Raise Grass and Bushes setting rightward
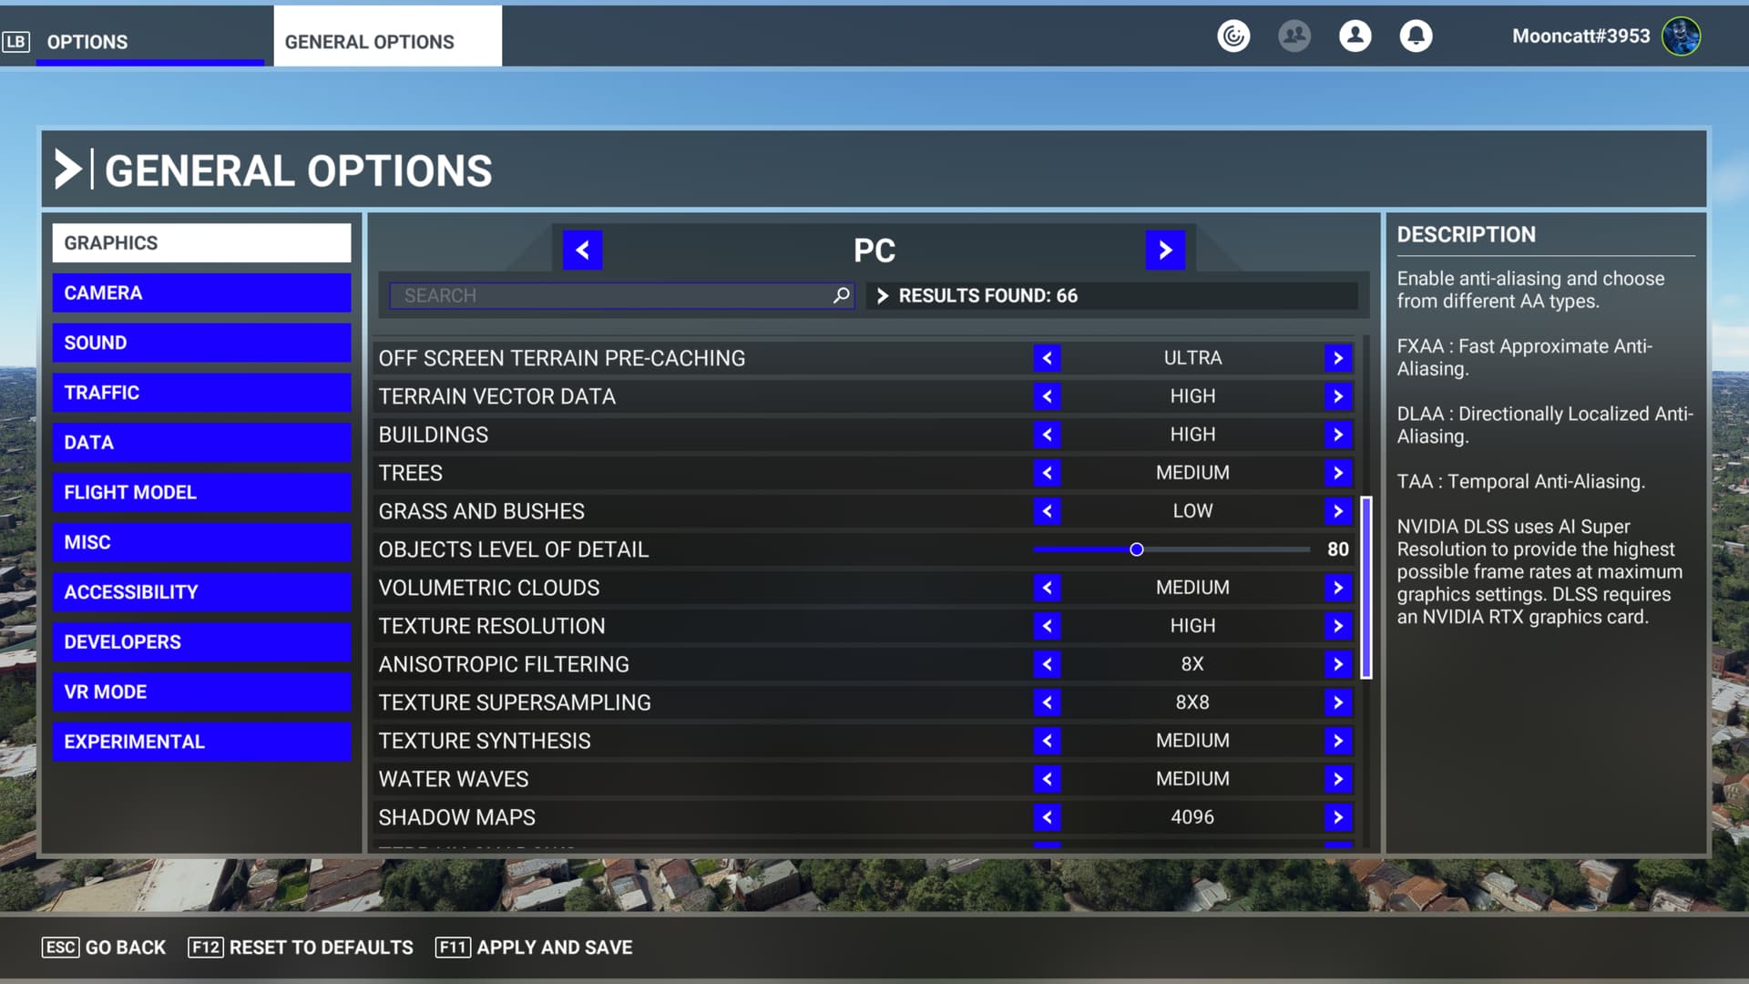Screen dimensions: 1749x984 pos(1337,511)
